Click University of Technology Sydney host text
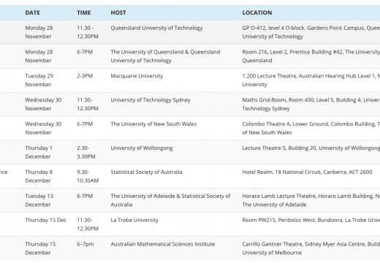 tap(151, 100)
